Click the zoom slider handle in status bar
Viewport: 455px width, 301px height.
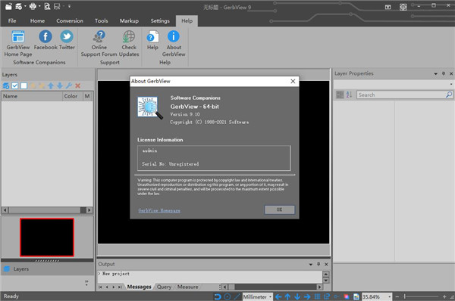(x=404, y=296)
